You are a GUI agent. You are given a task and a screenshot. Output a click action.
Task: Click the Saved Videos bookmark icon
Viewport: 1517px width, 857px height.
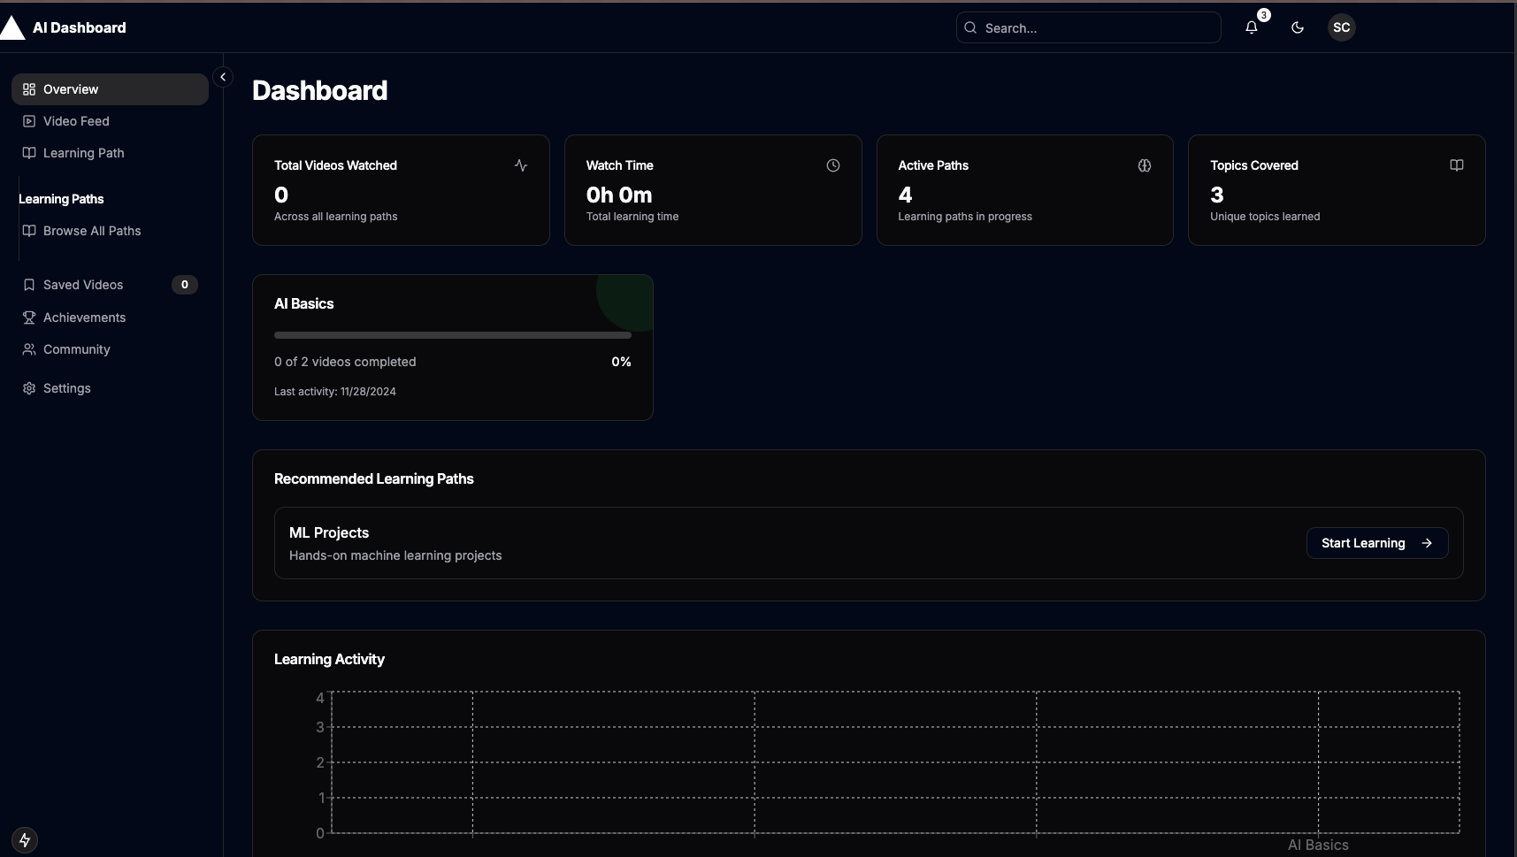[x=29, y=285]
